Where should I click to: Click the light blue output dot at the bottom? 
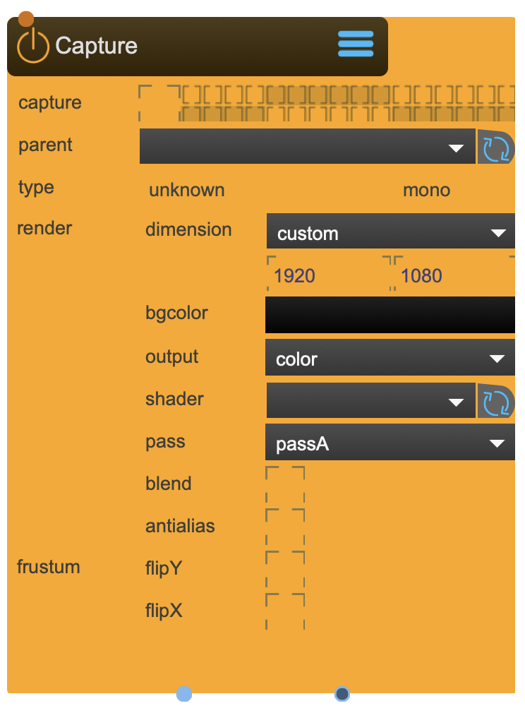183,695
